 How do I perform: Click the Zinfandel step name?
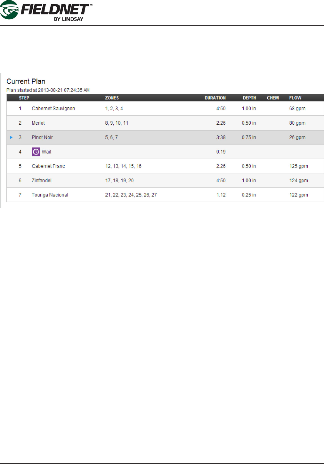click(x=42, y=181)
